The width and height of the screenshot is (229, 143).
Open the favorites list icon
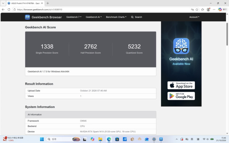(203, 10)
